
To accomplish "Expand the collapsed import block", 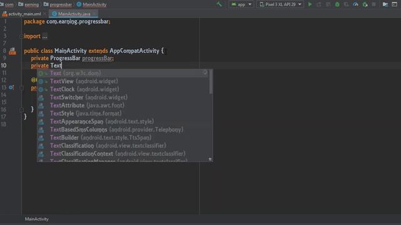I will (x=21, y=36).
